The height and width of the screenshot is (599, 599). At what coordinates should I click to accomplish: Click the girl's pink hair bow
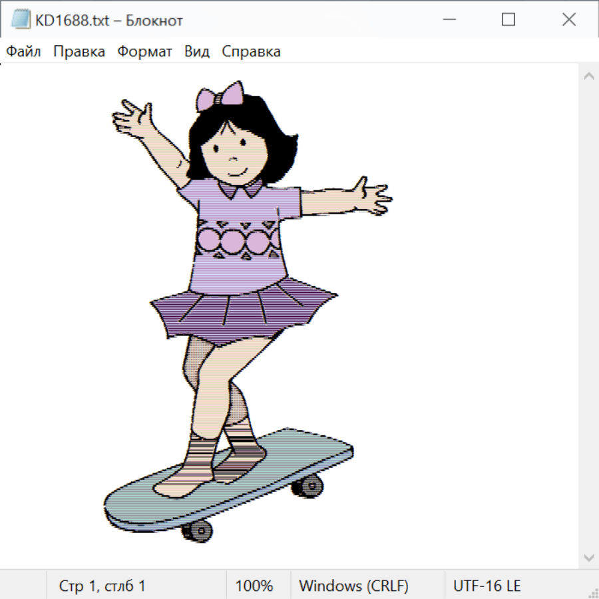click(x=221, y=97)
